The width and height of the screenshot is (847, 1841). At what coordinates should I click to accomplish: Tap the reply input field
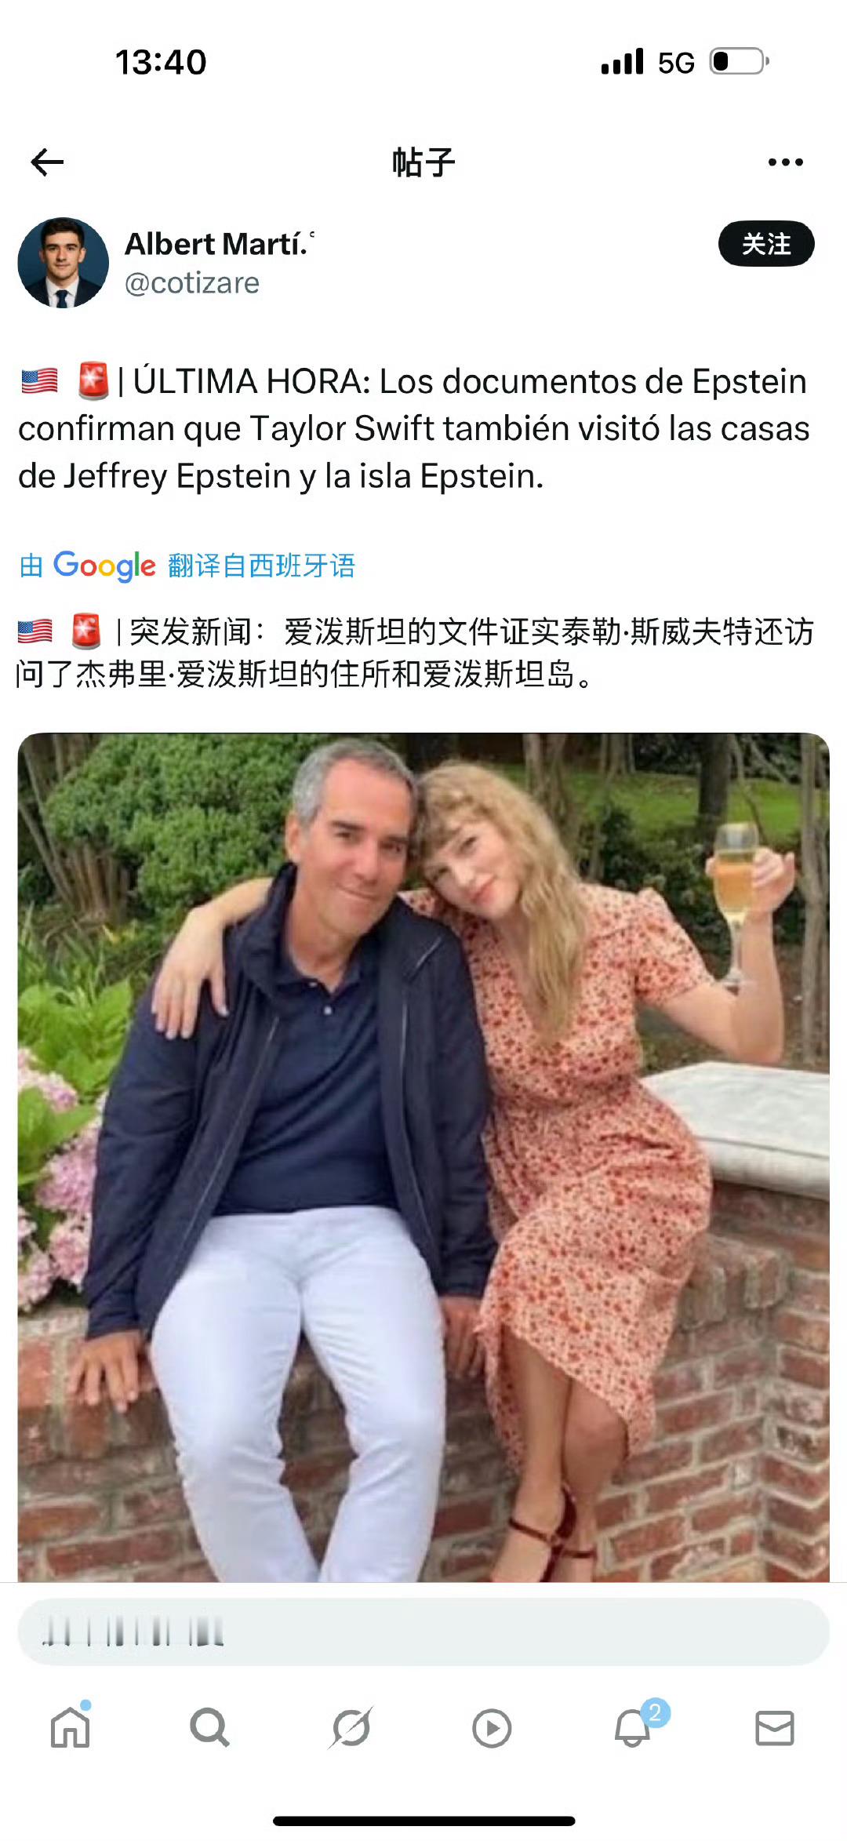click(423, 1632)
